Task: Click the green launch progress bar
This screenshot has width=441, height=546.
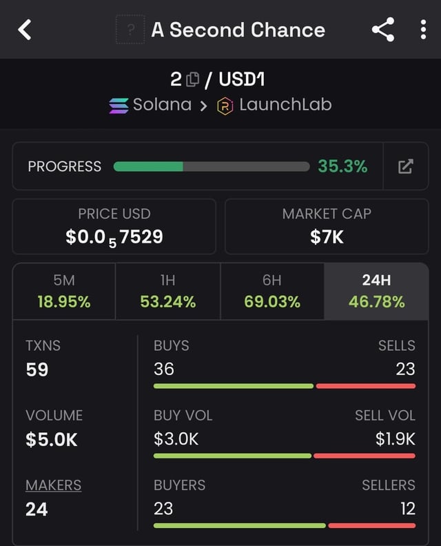Action: click(211, 166)
